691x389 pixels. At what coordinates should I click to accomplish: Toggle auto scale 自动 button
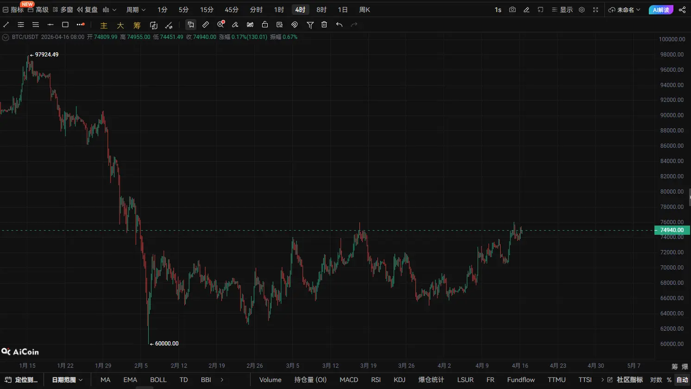(682, 380)
